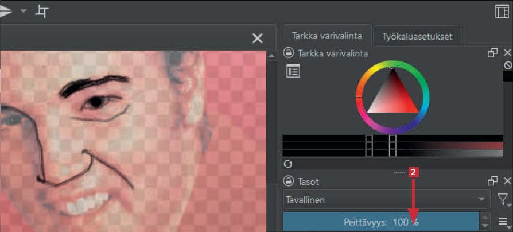Increase Peittävyys with the up stepper arrow

coord(485,217)
